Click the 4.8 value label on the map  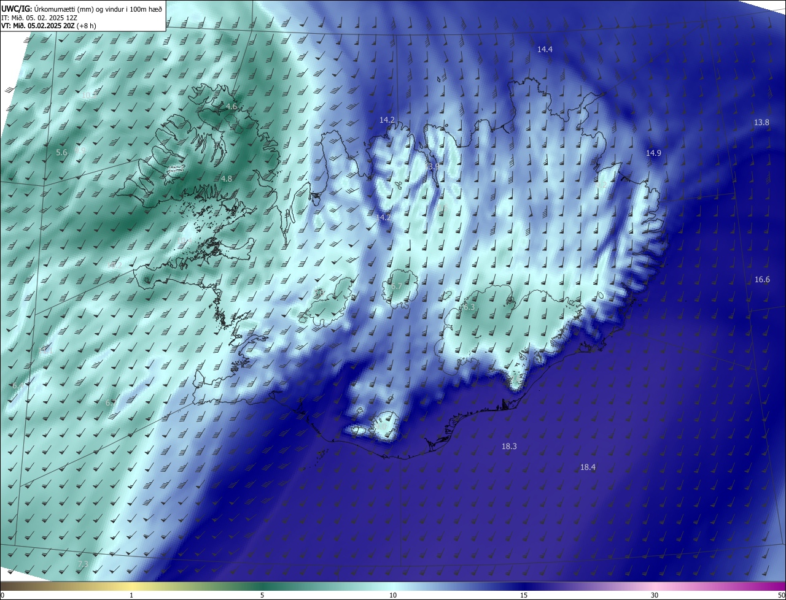(x=227, y=179)
